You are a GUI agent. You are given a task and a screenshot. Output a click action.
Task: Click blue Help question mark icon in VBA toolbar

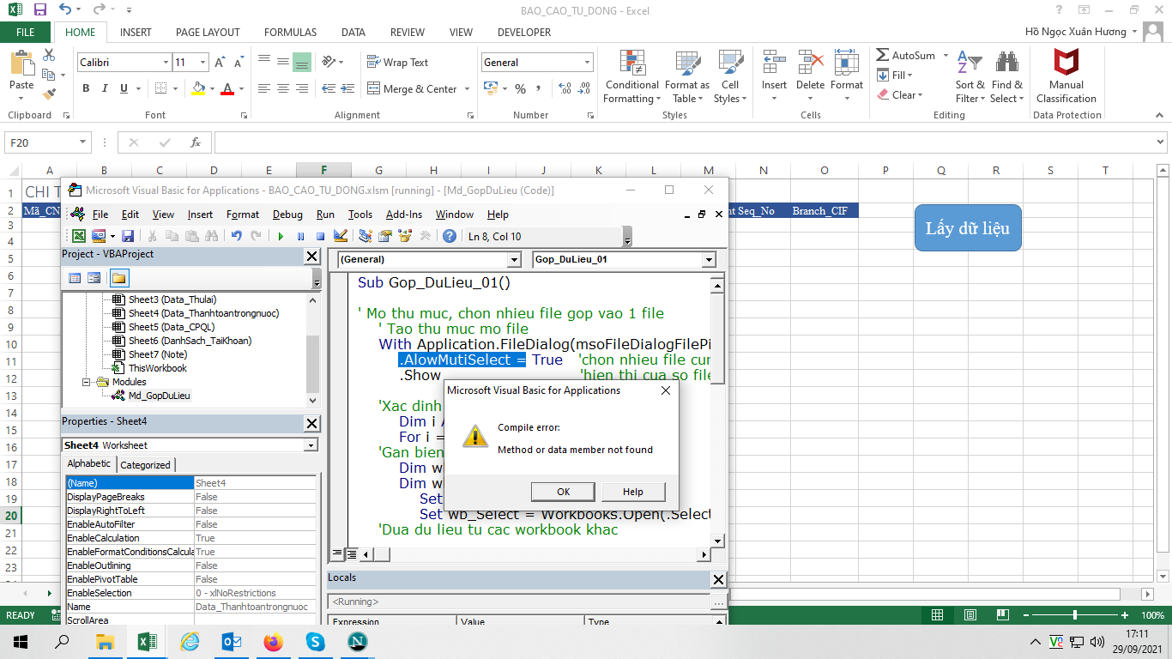(x=449, y=236)
